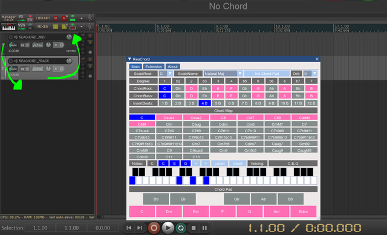This screenshot has width=387, height=235.
Task: Click the upper magnifier zoom icon in toolbar
Action: click(x=90, y=18)
